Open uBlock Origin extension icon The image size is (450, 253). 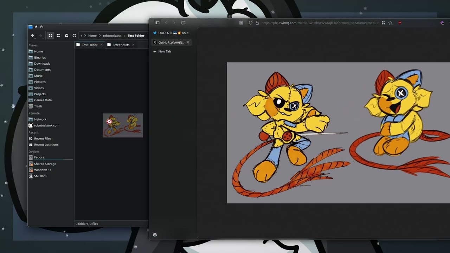(x=400, y=23)
